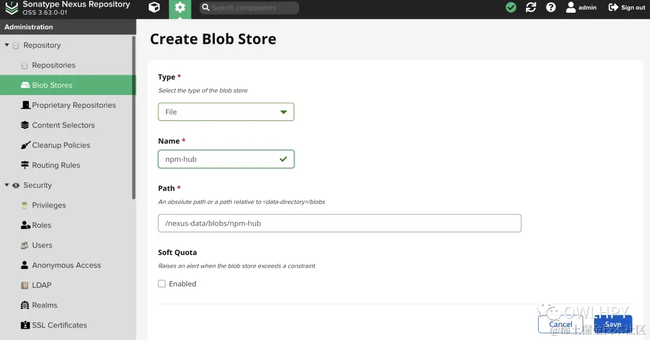Image resolution: width=650 pixels, height=340 pixels.
Task: Enable the Soft Quota checkbox
Action: click(162, 283)
